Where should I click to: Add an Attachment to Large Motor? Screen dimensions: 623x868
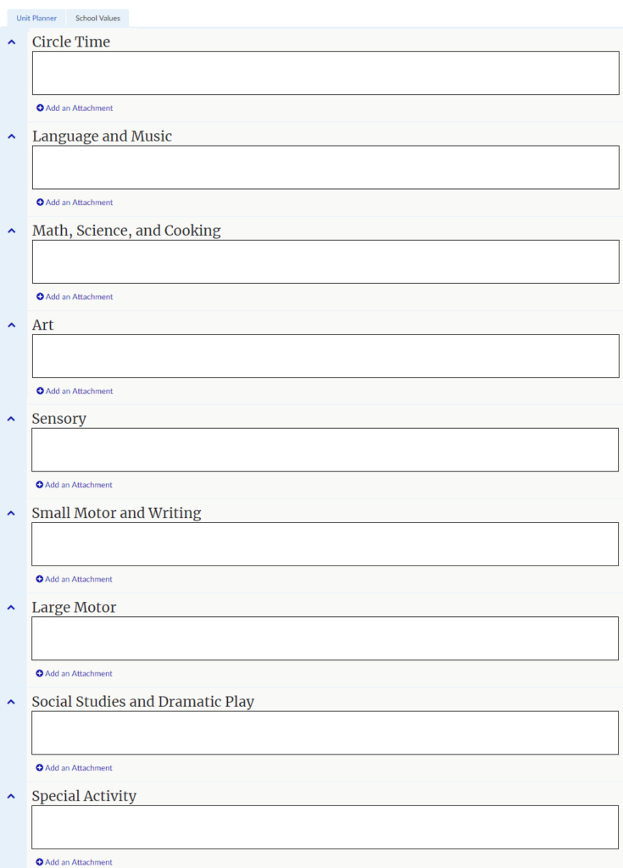(x=79, y=674)
